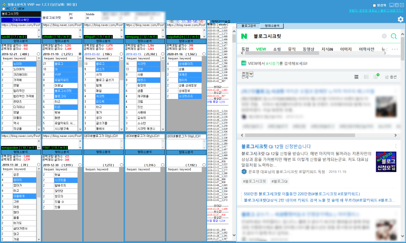Click the #블로그시크릿 tag
Image resolution: width=406 pixels, height=243 pixels.
click(254, 181)
